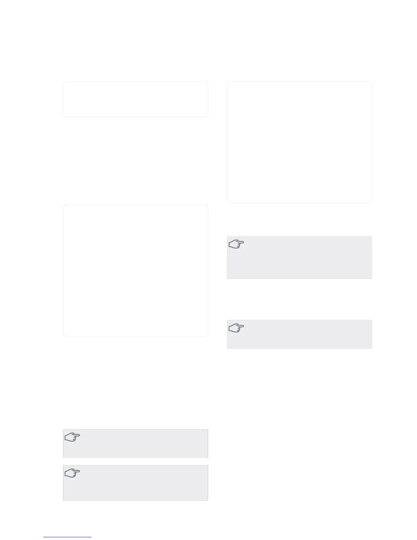This screenshot has width=417, height=540.
Task: Click the pointing-hand icon in the left column's shorter gray note
Action: pos(72,437)
